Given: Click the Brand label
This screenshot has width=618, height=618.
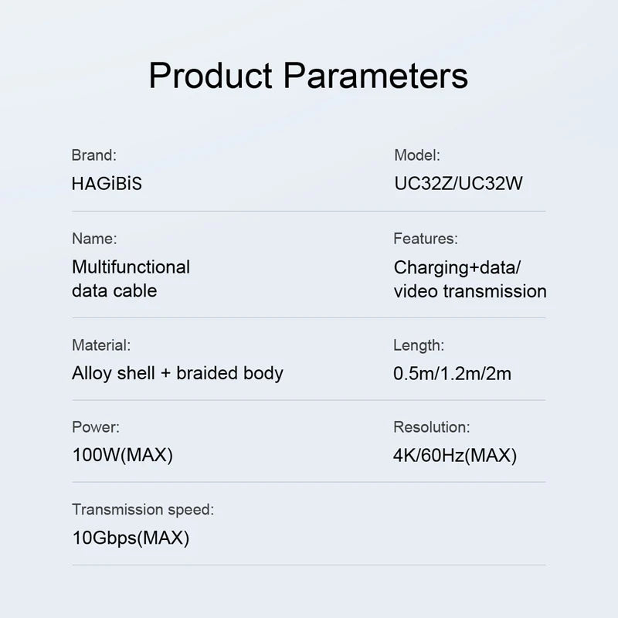Looking at the screenshot, I should (x=93, y=155).
